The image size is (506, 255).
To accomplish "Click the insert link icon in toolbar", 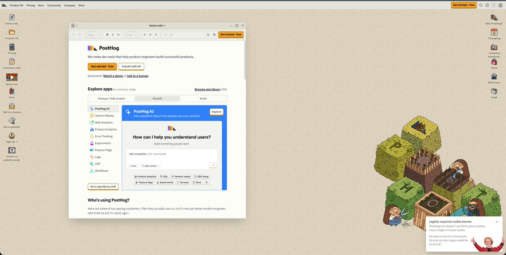I will (x=166, y=35).
